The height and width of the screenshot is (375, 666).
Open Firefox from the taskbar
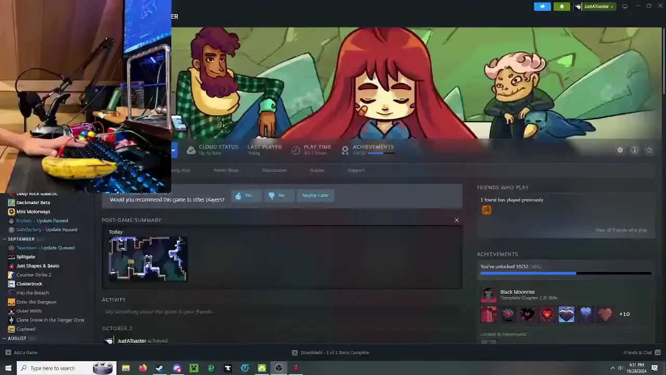[143, 368]
